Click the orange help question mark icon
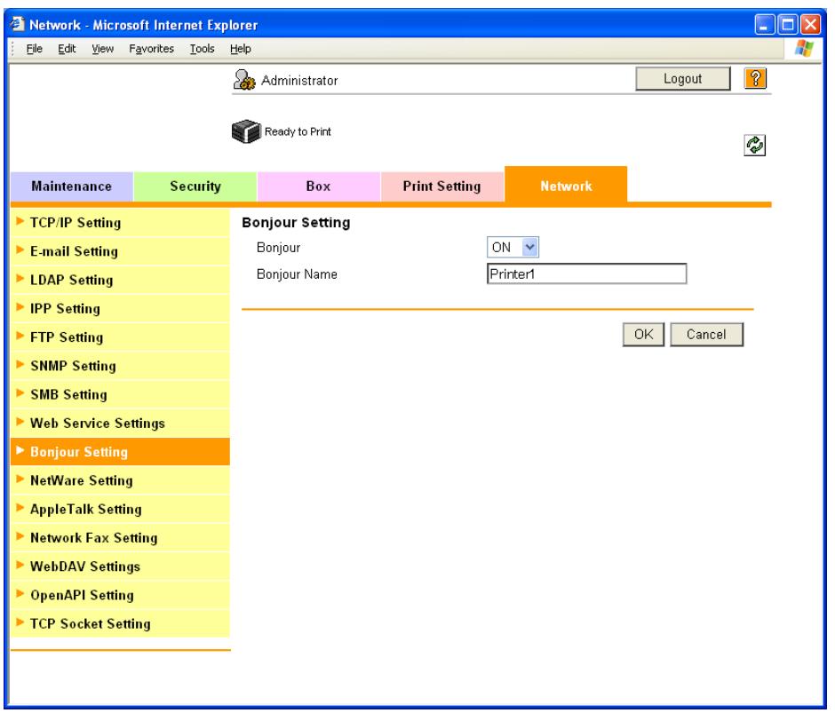The image size is (835, 713). point(754,79)
